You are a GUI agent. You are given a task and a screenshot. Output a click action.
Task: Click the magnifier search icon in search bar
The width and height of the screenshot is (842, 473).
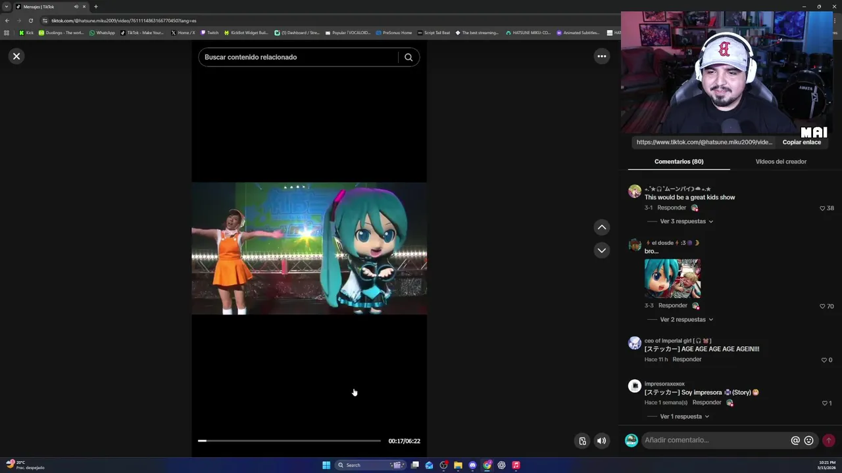[409, 57]
